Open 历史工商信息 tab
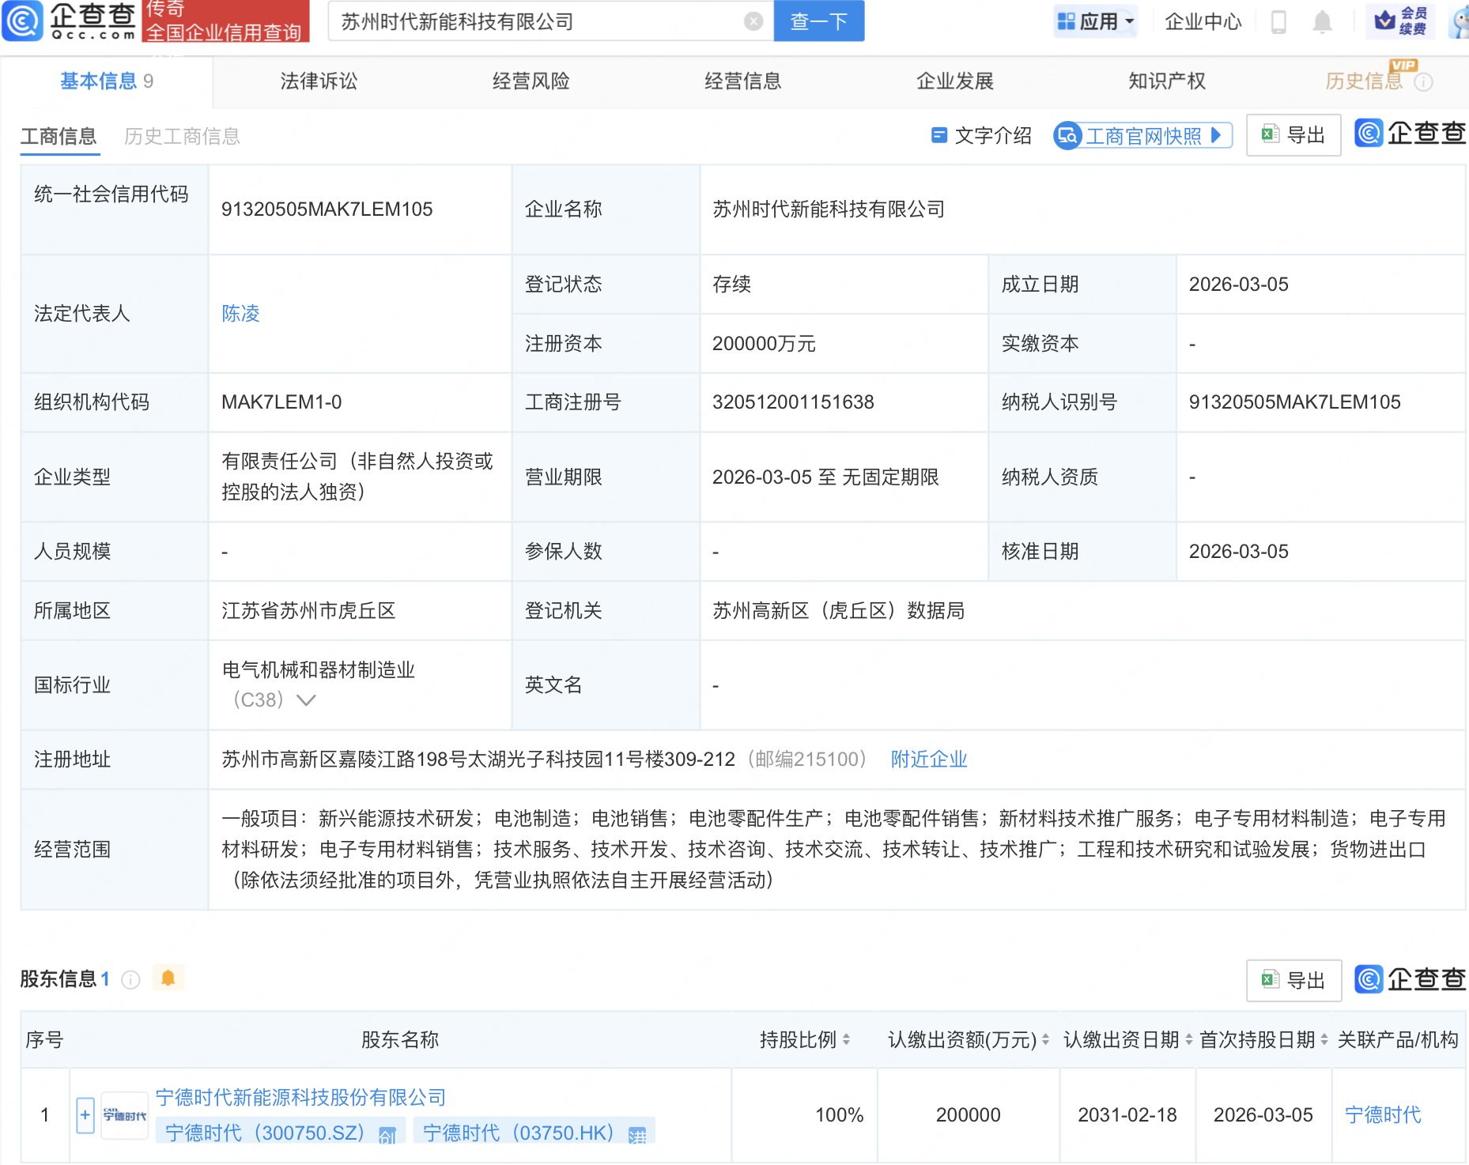Viewport: 1469px width, 1165px height. click(181, 135)
